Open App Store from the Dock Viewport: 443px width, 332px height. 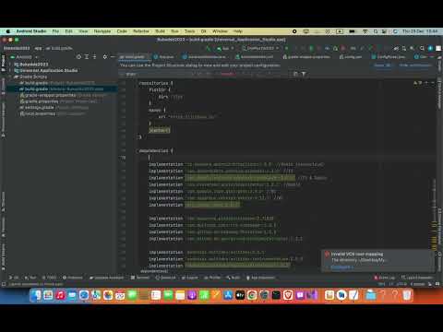pos(228,295)
